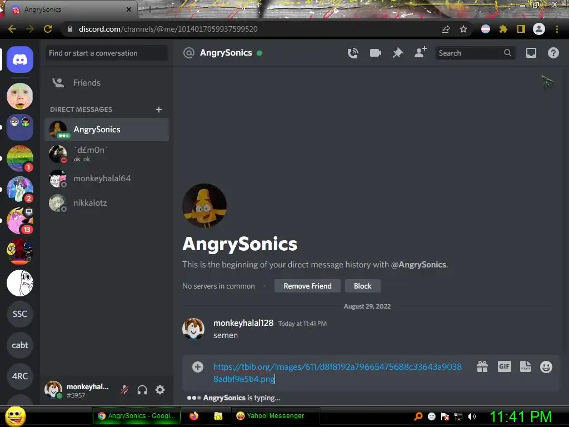Image resolution: width=569 pixels, height=427 pixels.
Task: Open the `d£m0n` conversation
Action: coord(107,154)
